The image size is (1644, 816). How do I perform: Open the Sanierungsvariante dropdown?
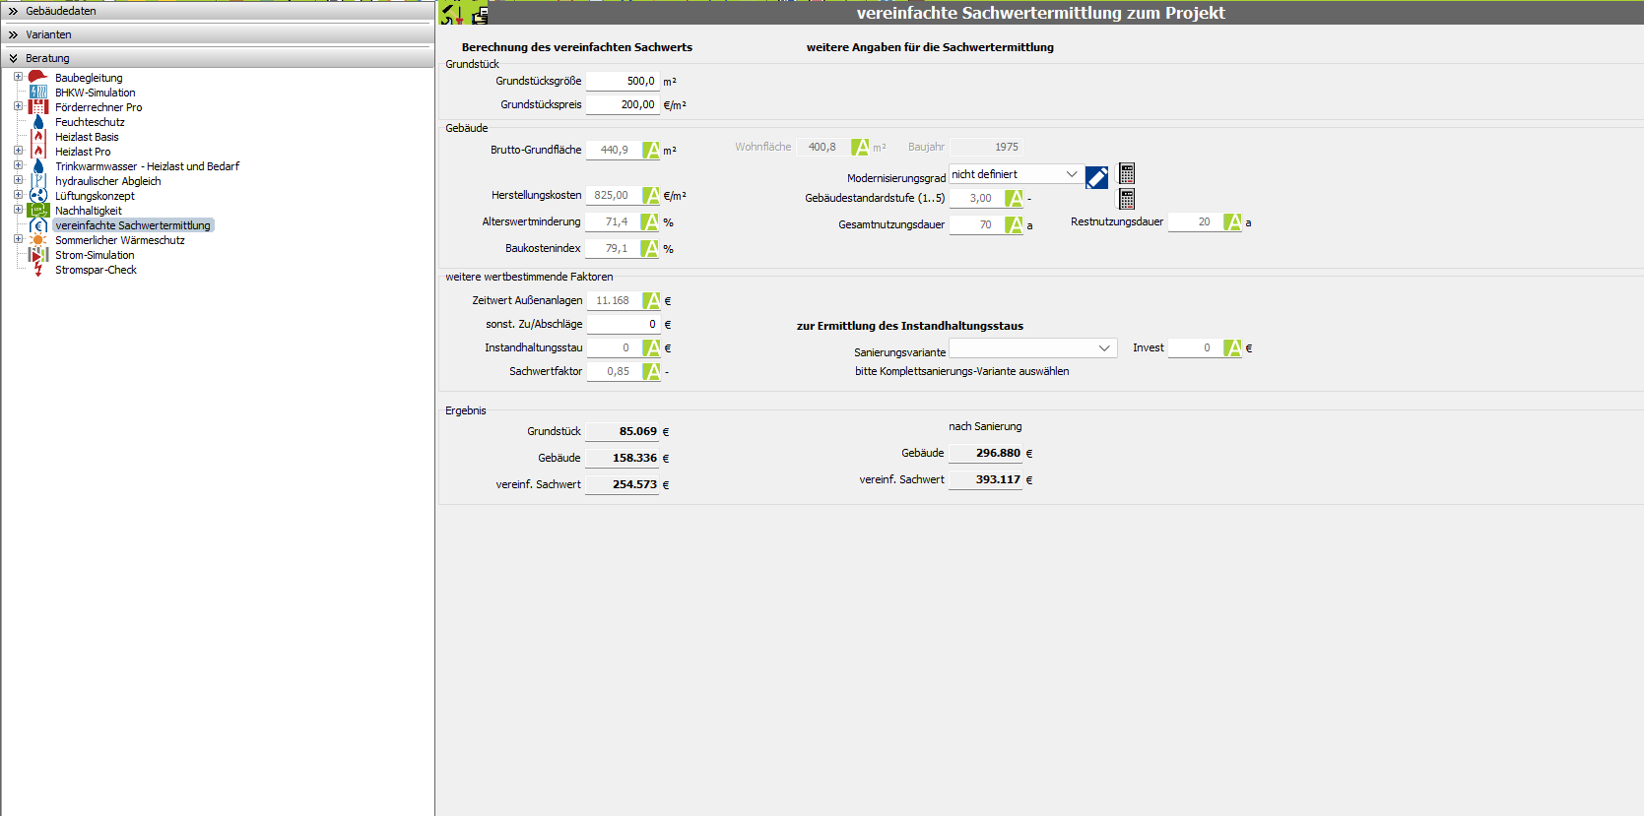coord(1104,348)
